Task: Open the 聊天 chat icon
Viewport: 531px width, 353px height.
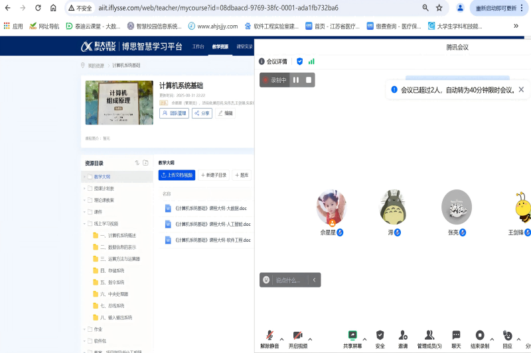Action: point(456,335)
